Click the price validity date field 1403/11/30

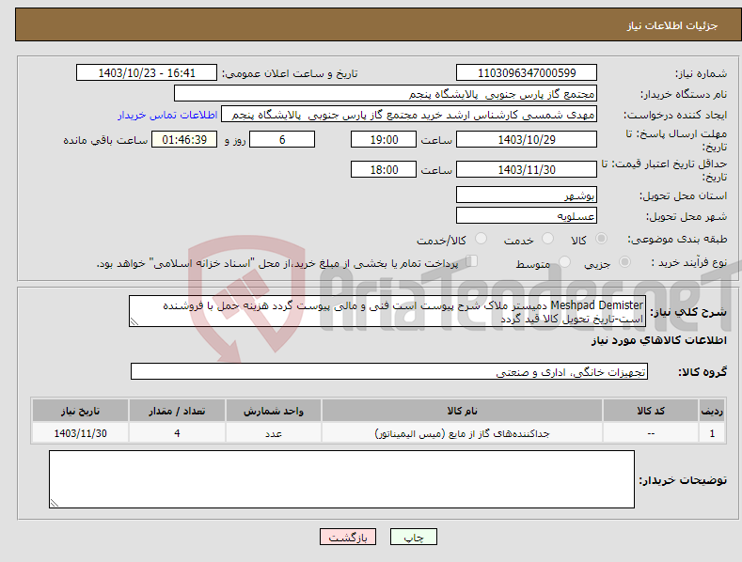[x=527, y=169]
